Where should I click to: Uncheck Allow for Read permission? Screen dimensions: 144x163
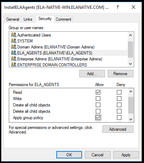coord(98,92)
